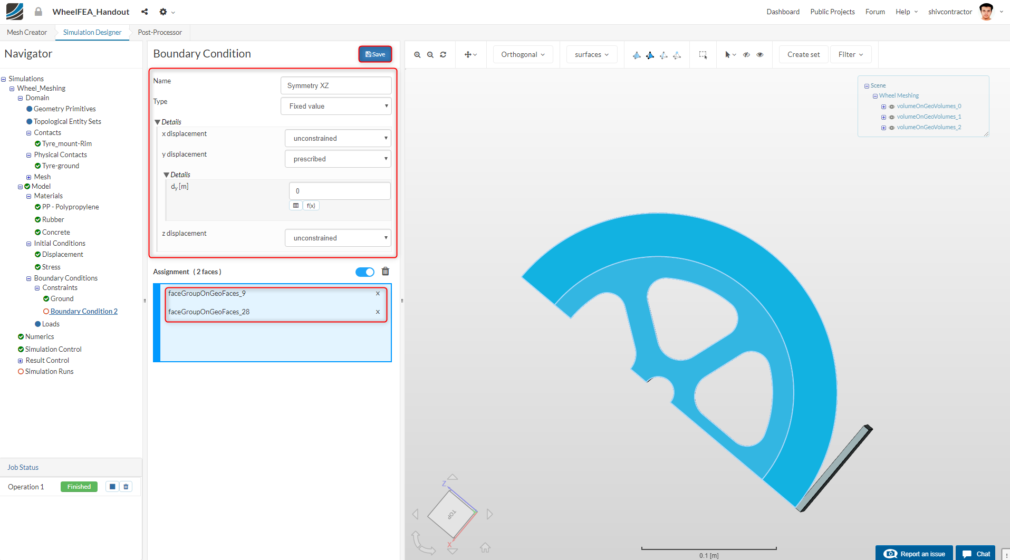
Task: Open the Dashboard menu item
Action: tap(783, 12)
